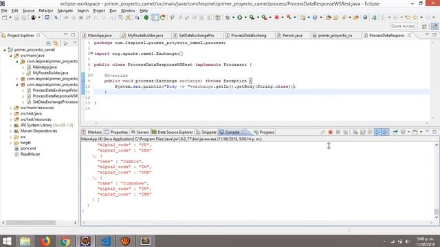440x247 pixels.
Task: Expand the JRE System Library node
Action: (11, 125)
